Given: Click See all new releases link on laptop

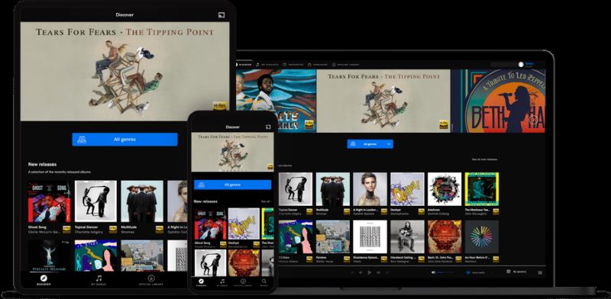Looking at the screenshot, I should point(484,159).
